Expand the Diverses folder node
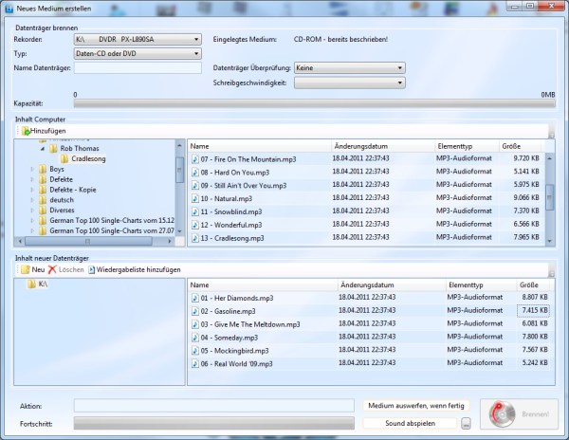 click(x=32, y=211)
